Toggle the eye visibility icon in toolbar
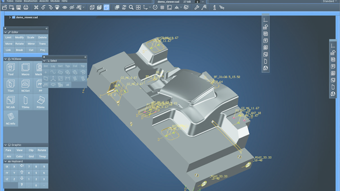The height and width of the screenshot is (191, 340). click(65, 8)
